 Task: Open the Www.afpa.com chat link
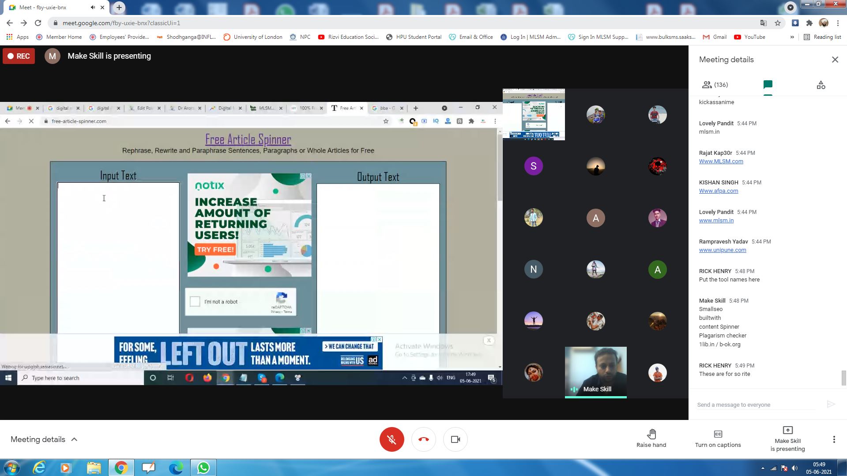(718, 191)
